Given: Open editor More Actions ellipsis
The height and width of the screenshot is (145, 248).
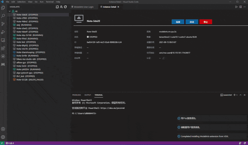Looking at the screenshot, I should click(245, 7).
